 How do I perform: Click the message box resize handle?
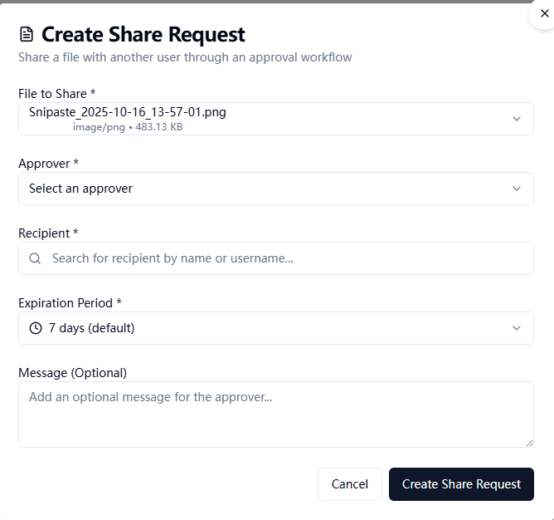click(x=529, y=443)
